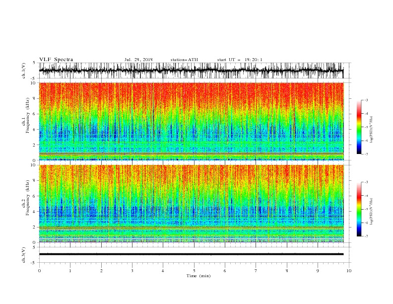Click the "-5" tick on ch.2 color bar
393x304 pixels.
click(x=366, y=209)
